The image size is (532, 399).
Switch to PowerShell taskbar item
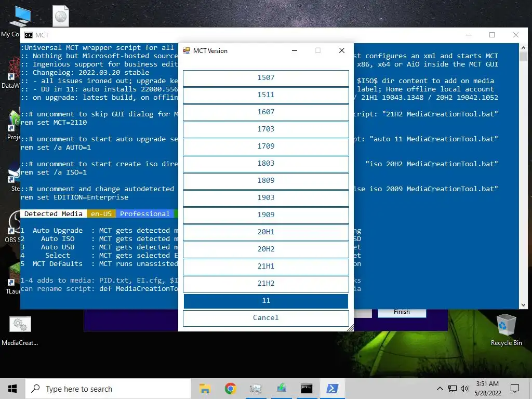point(332,389)
